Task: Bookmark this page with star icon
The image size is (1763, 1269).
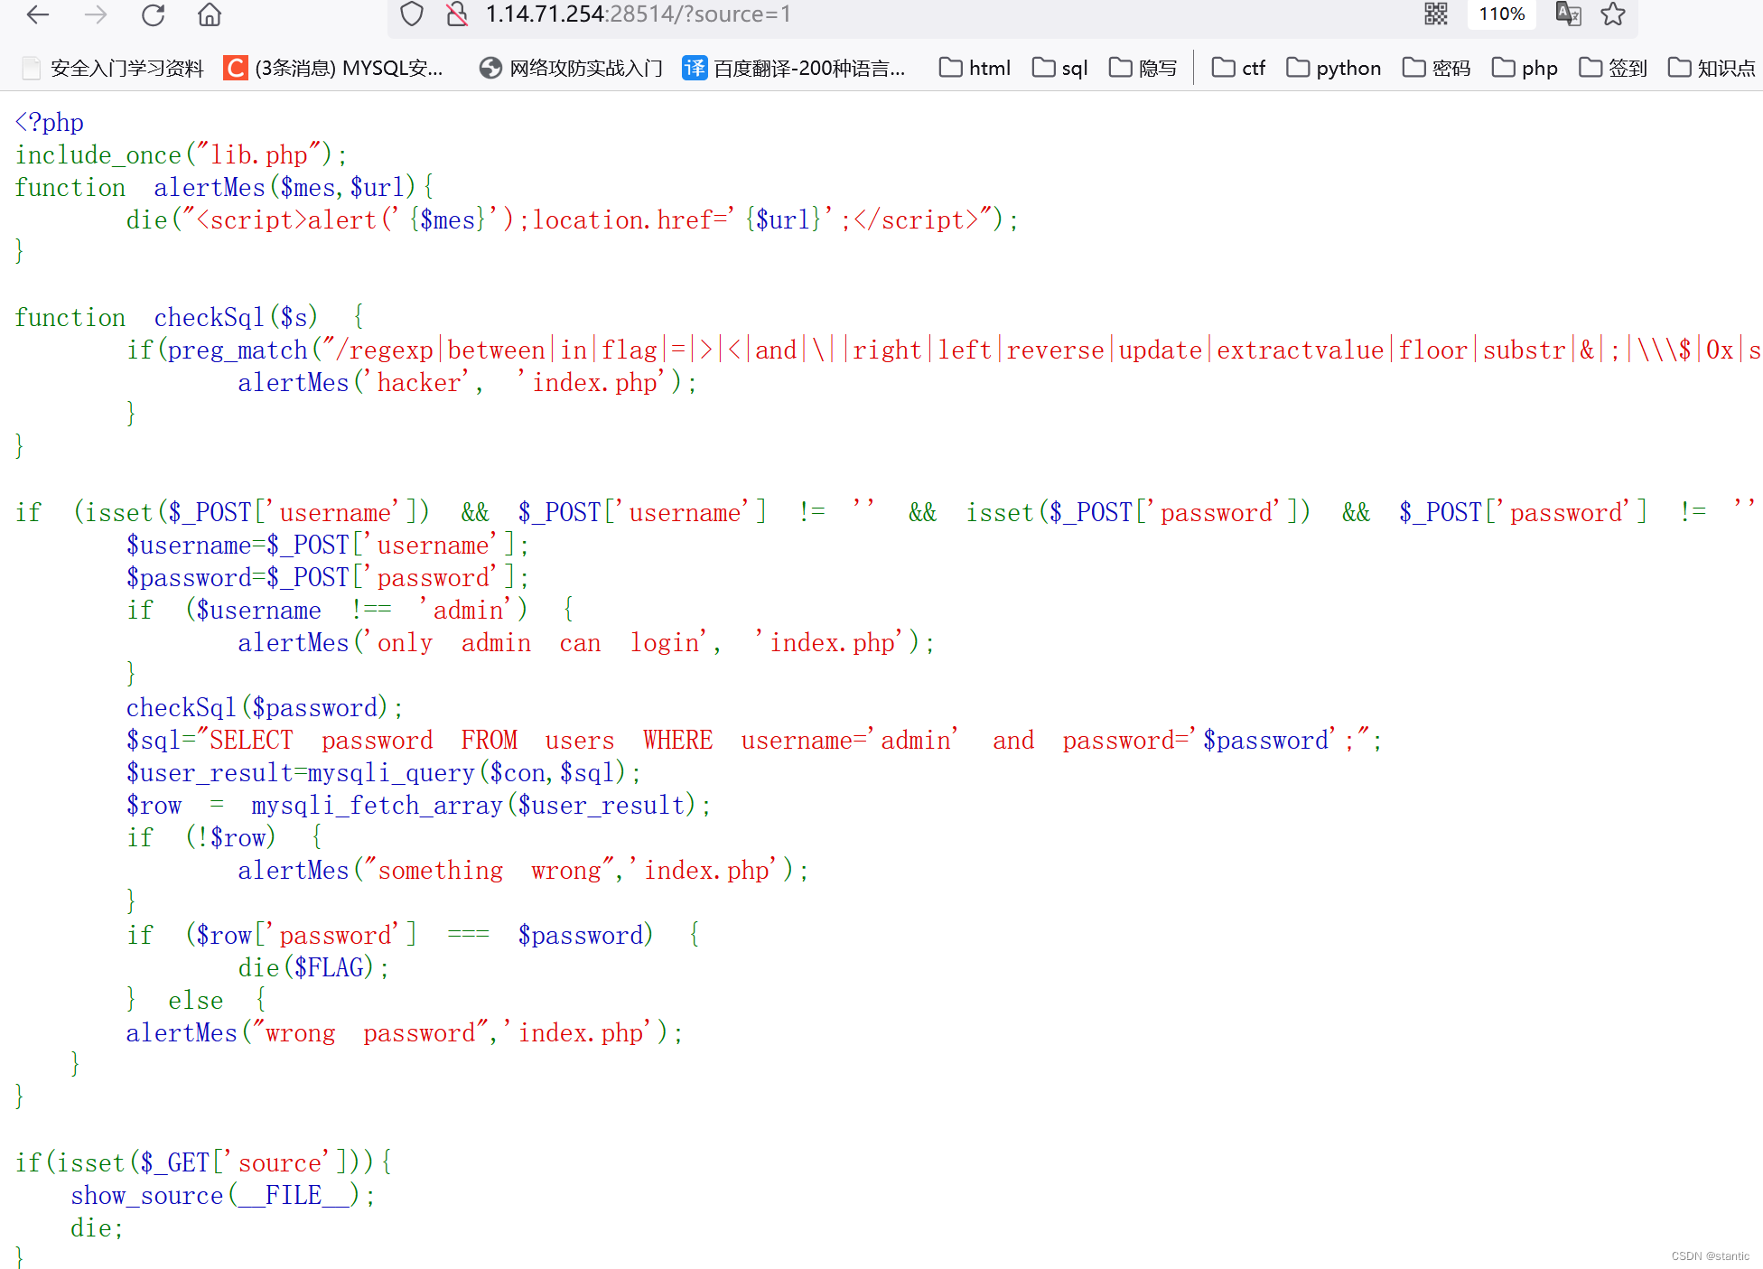Action: (1613, 14)
